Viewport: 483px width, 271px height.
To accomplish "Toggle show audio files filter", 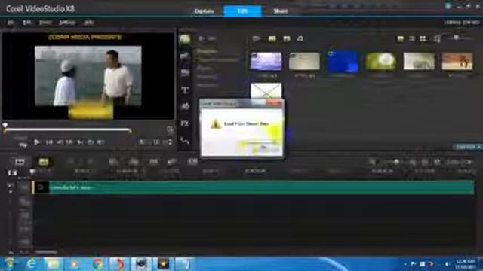I will (x=300, y=38).
